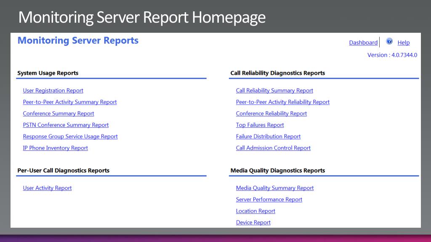The height and width of the screenshot is (242, 431).
Task: Open Call Reliability Summary Report
Action: pyautogui.click(x=274, y=91)
